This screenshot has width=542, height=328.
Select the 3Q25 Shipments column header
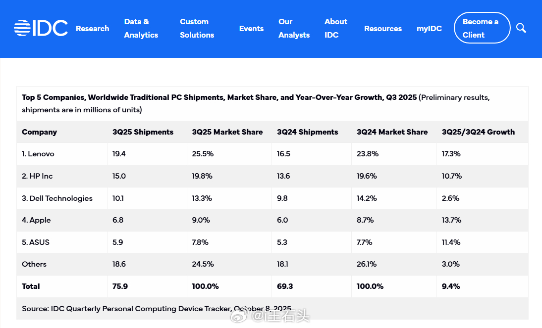(x=143, y=132)
